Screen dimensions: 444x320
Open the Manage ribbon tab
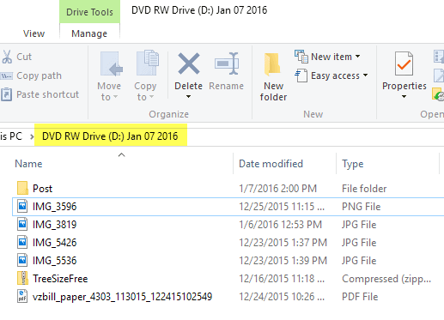(89, 33)
